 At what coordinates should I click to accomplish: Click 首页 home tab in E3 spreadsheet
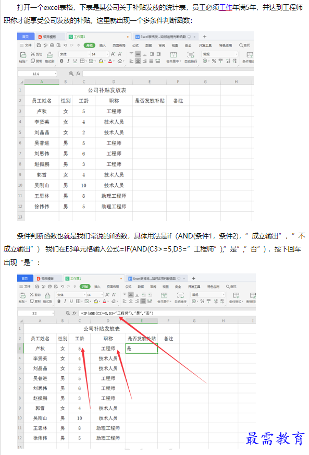(25, 278)
